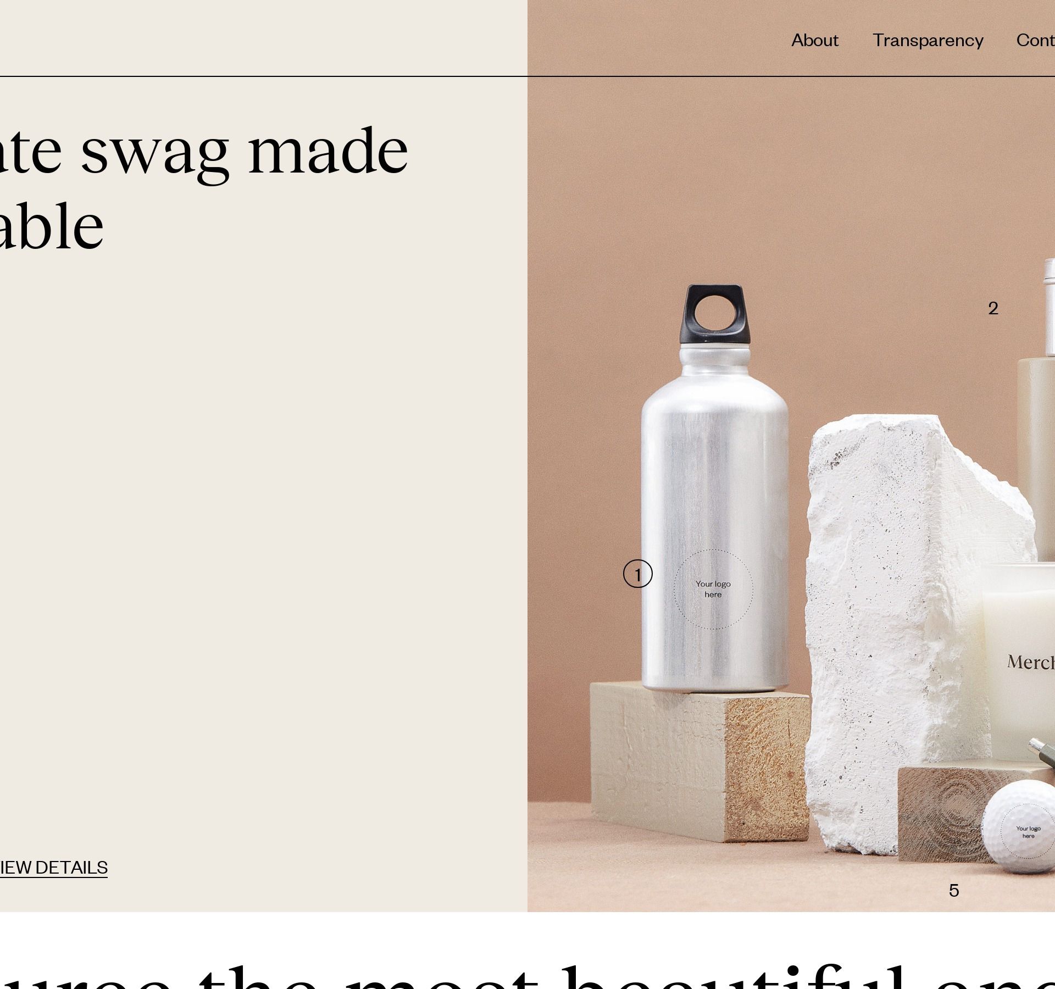This screenshot has width=1055, height=989.
Task: Select hotspot number 2 marker
Action: coord(993,308)
